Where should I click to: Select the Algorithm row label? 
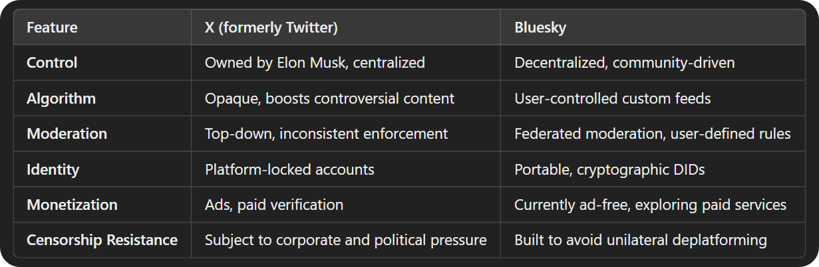(61, 98)
